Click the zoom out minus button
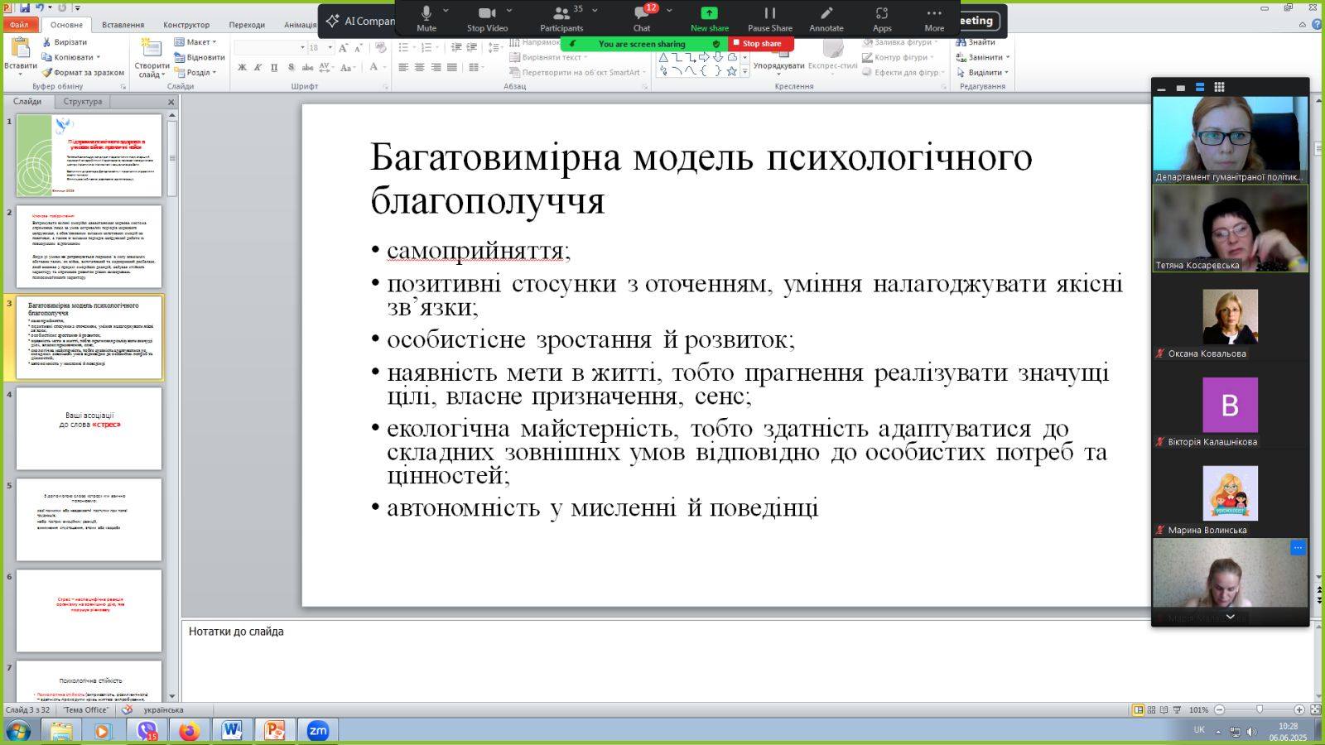Image resolution: width=1325 pixels, height=745 pixels. tap(1220, 710)
